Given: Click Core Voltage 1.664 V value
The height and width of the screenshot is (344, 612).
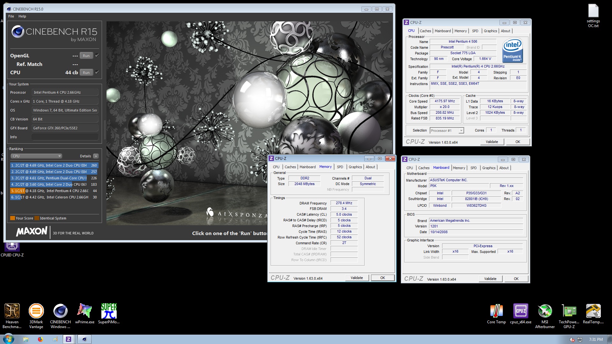Looking at the screenshot, I should coord(485,59).
